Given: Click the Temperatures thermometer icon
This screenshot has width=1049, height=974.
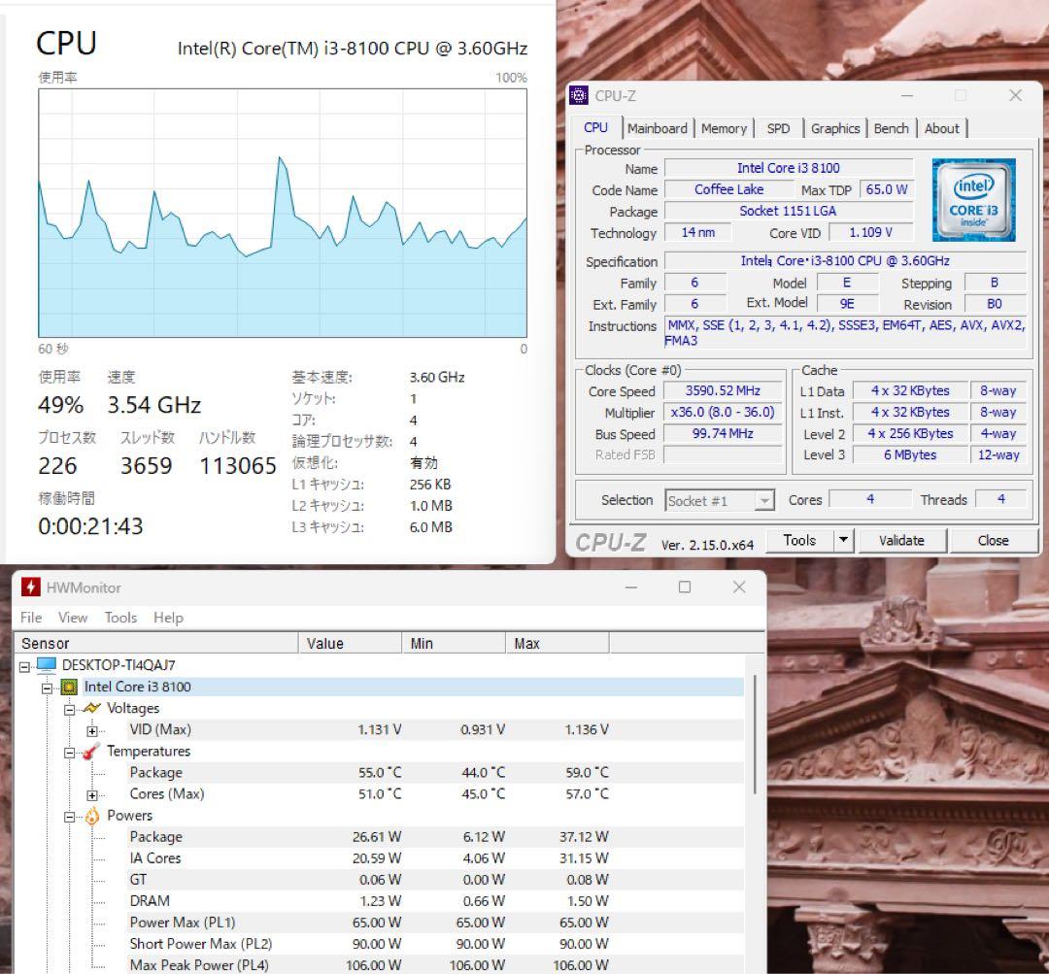Looking at the screenshot, I should pyautogui.click(x=92, y=751).
